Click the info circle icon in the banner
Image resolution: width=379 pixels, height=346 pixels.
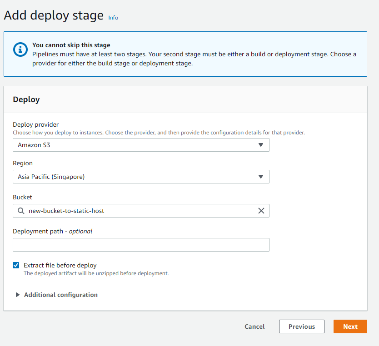(x=20, y=49)
